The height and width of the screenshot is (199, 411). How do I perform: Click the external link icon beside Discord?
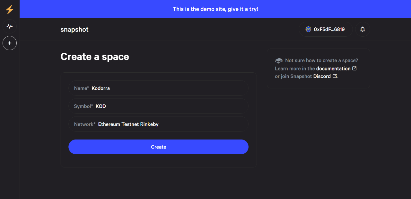(x=335, y=76)
